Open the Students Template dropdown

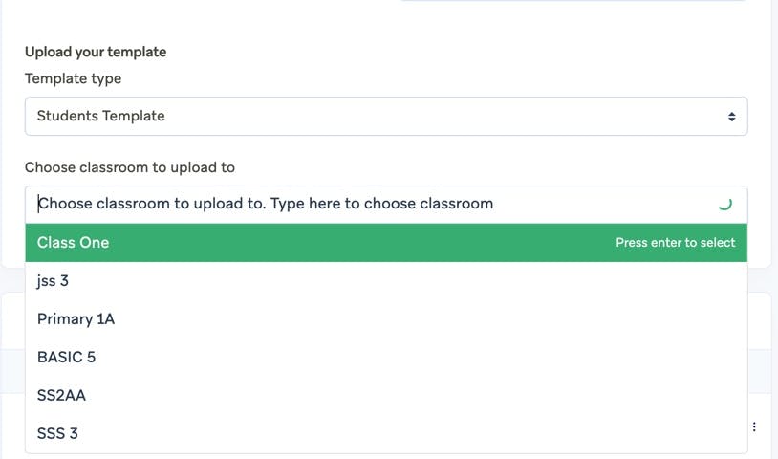pos(385,117)
